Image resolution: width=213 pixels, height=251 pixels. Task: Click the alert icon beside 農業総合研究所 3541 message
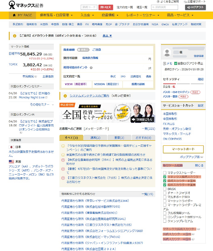click(63, 160)
